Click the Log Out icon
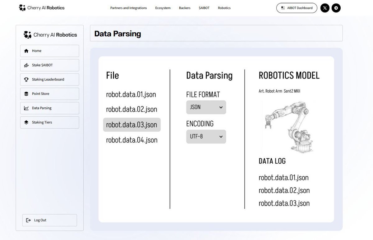 click(x=28, y=220)
